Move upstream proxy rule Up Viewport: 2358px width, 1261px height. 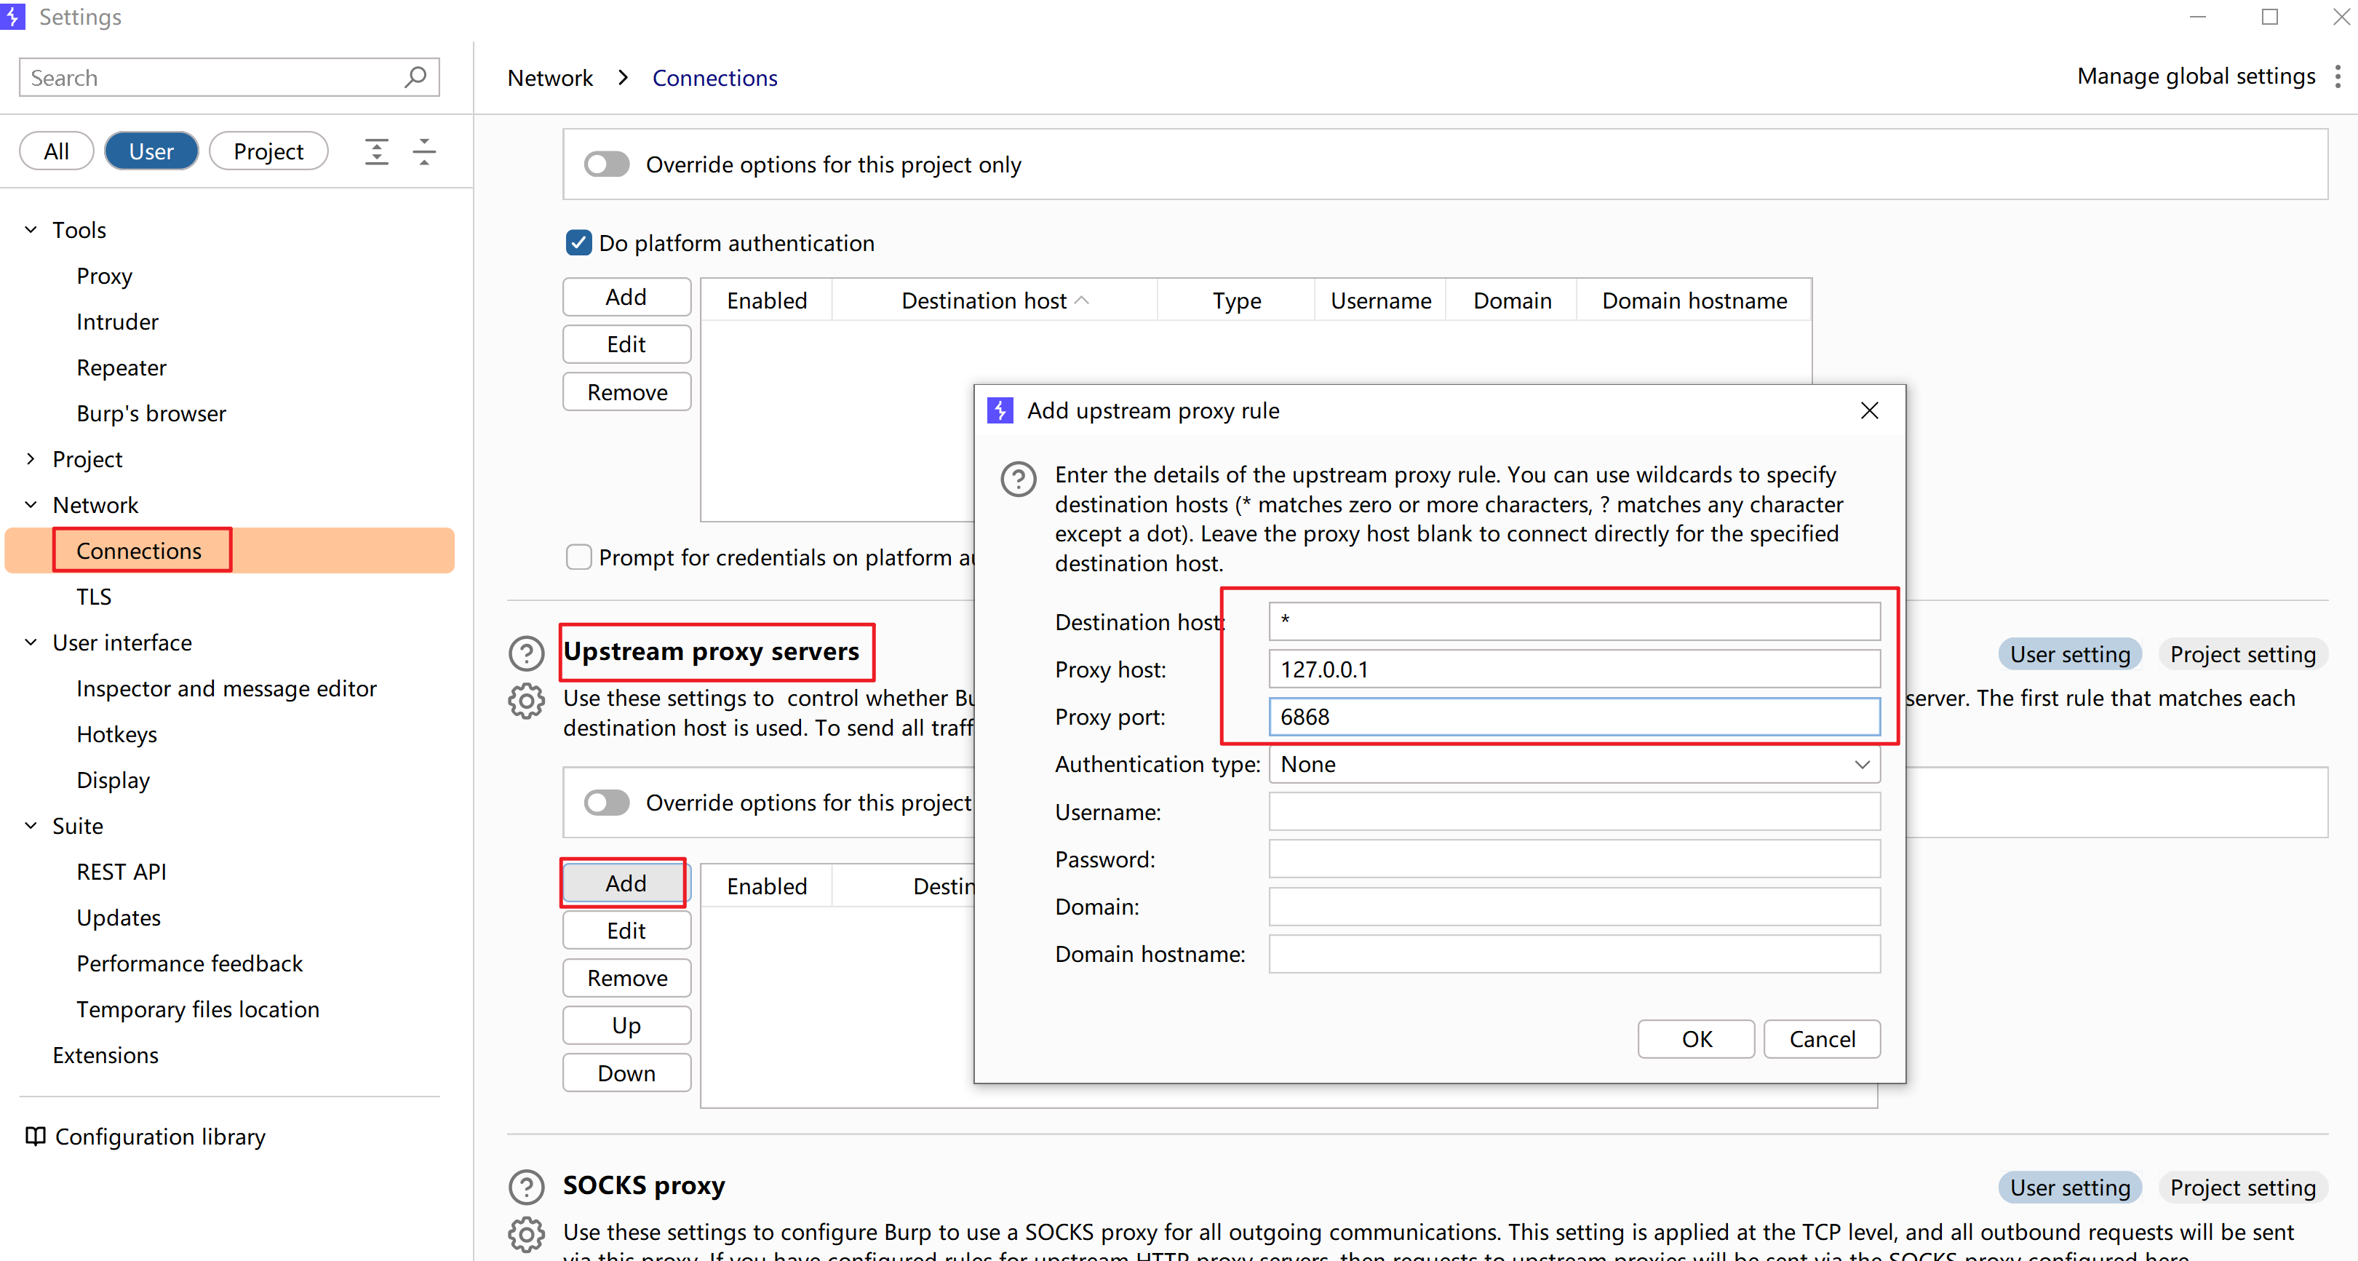626,1025
